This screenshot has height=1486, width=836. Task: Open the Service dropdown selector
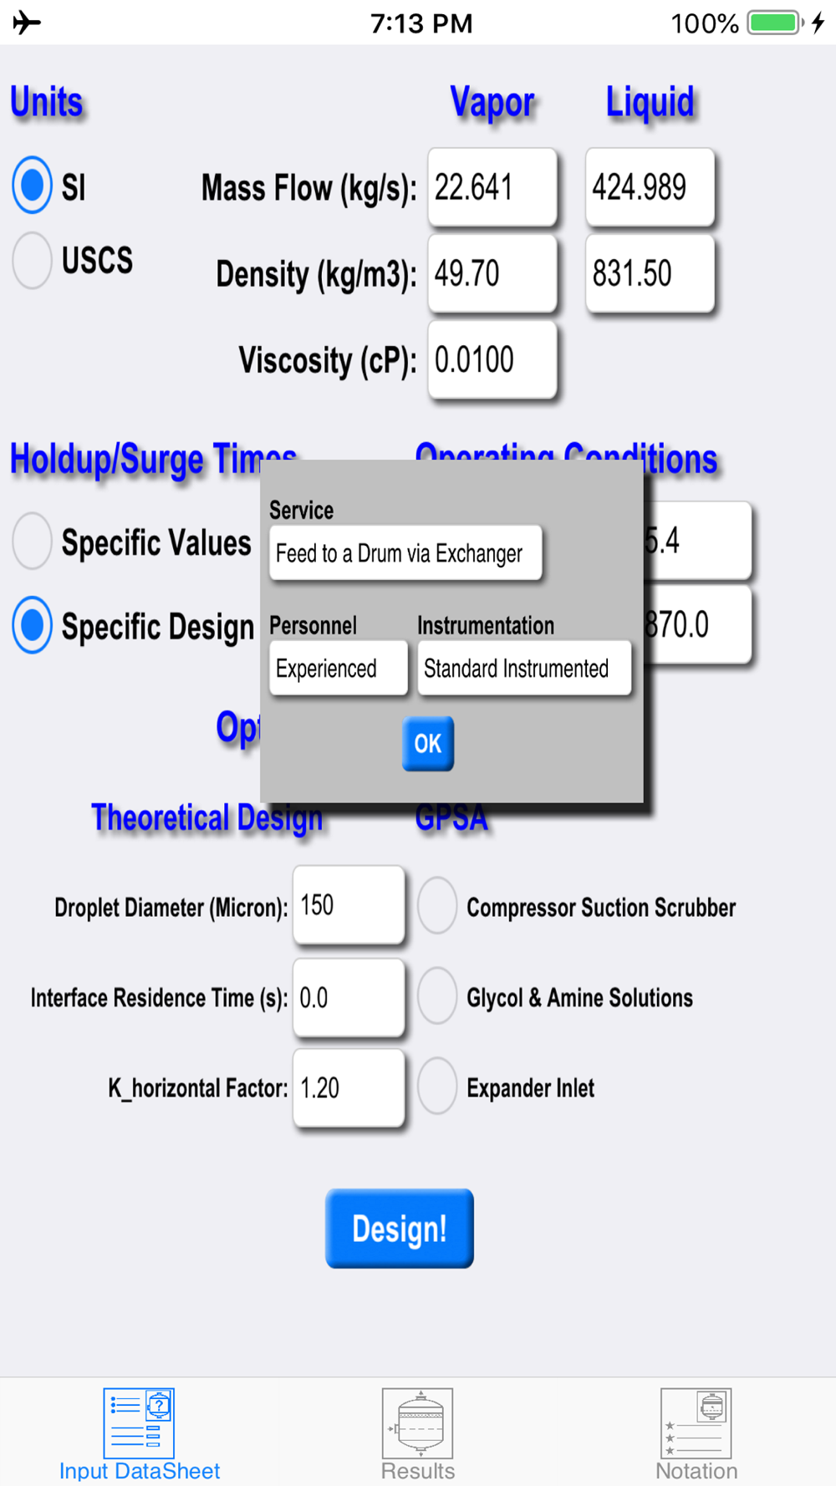point(405,552)
